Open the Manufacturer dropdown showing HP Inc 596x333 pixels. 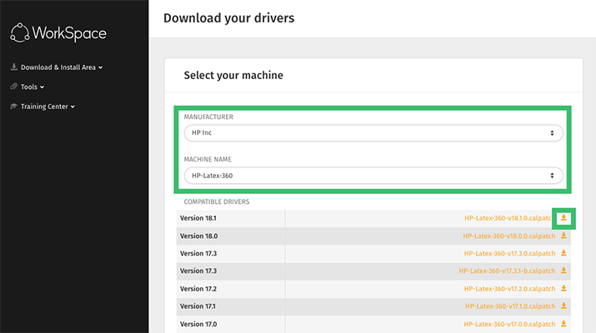pyautogui.click(x=373, y=133)
